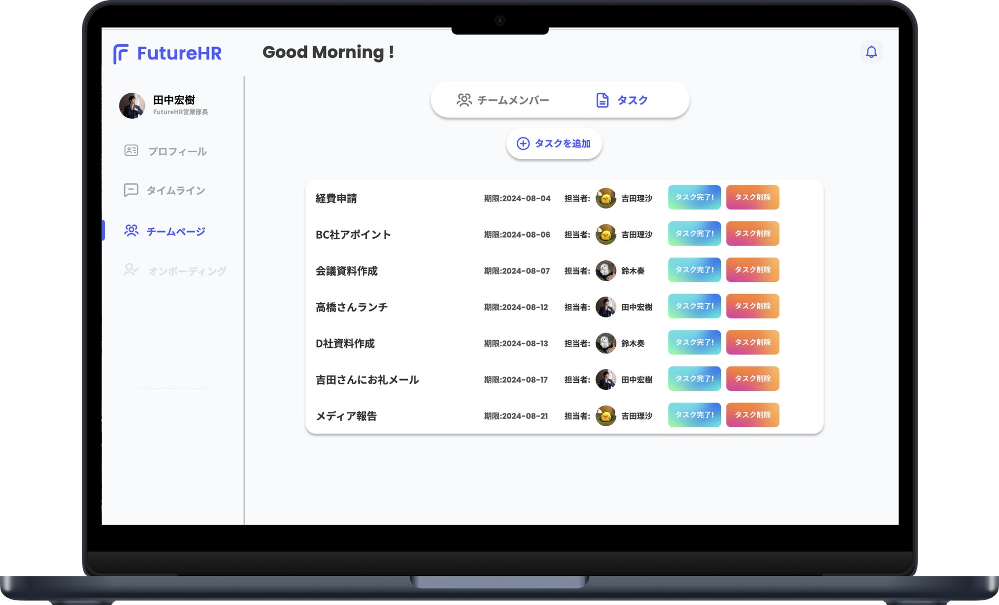The height and width of the screenshot is (605, 999).
Task: Complete the D社資料作成 task
Action: pos(694,342)
